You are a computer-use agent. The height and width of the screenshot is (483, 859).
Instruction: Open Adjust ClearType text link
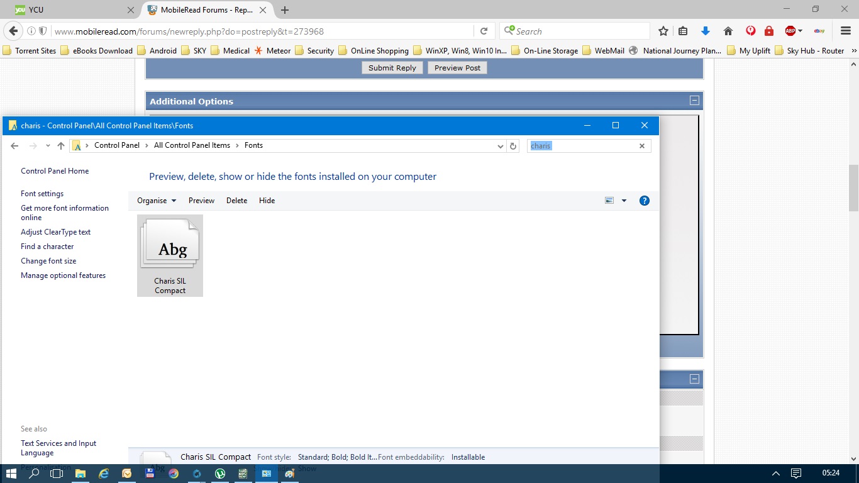click(55, 232)
